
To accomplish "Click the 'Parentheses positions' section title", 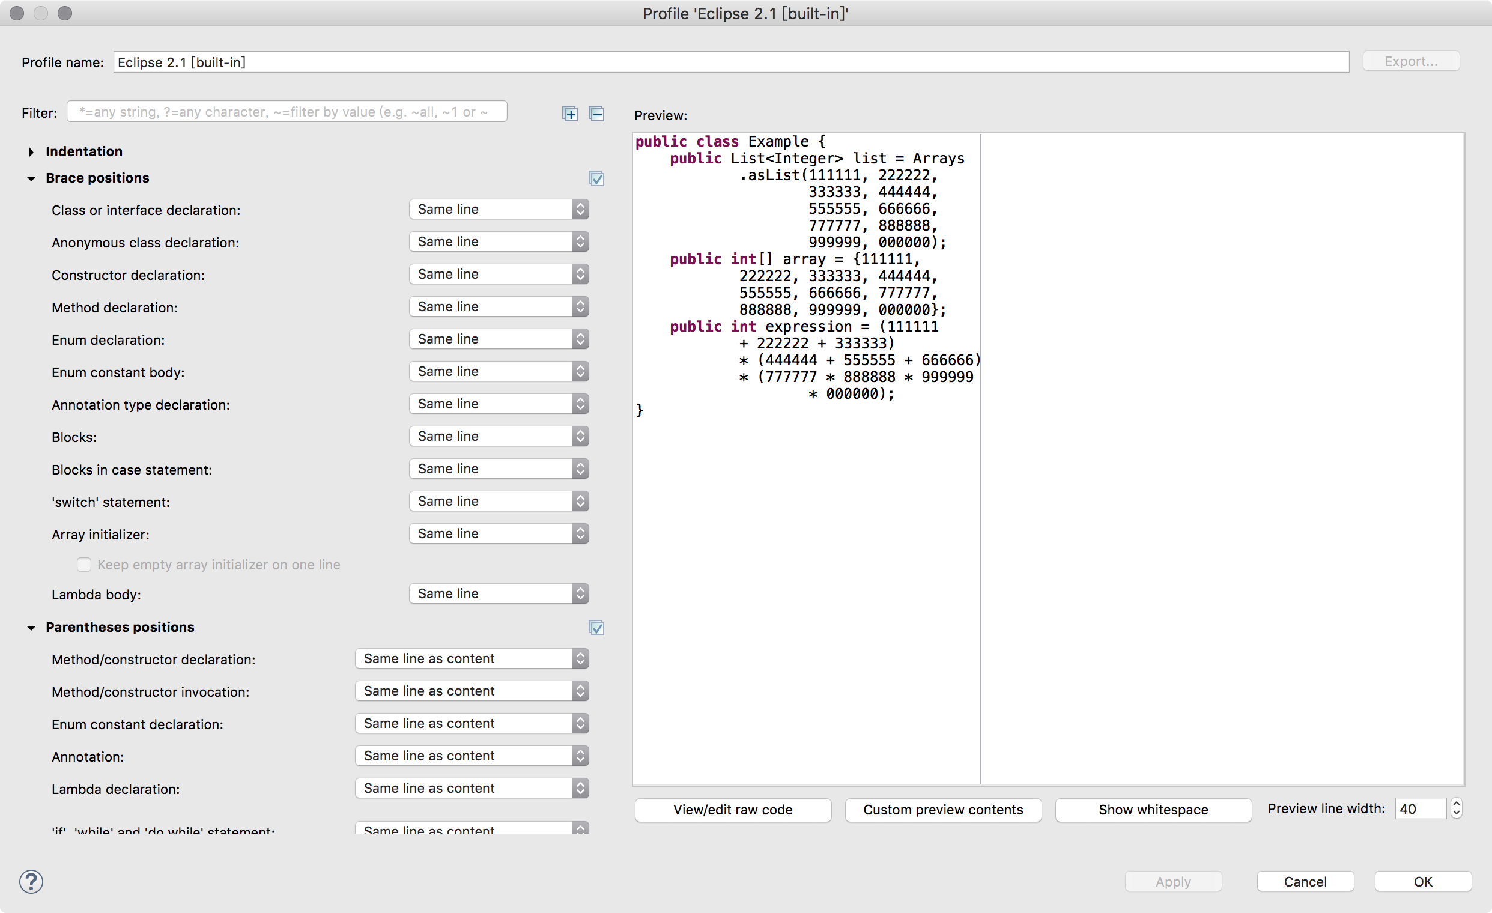I will [x=120, y=627].
